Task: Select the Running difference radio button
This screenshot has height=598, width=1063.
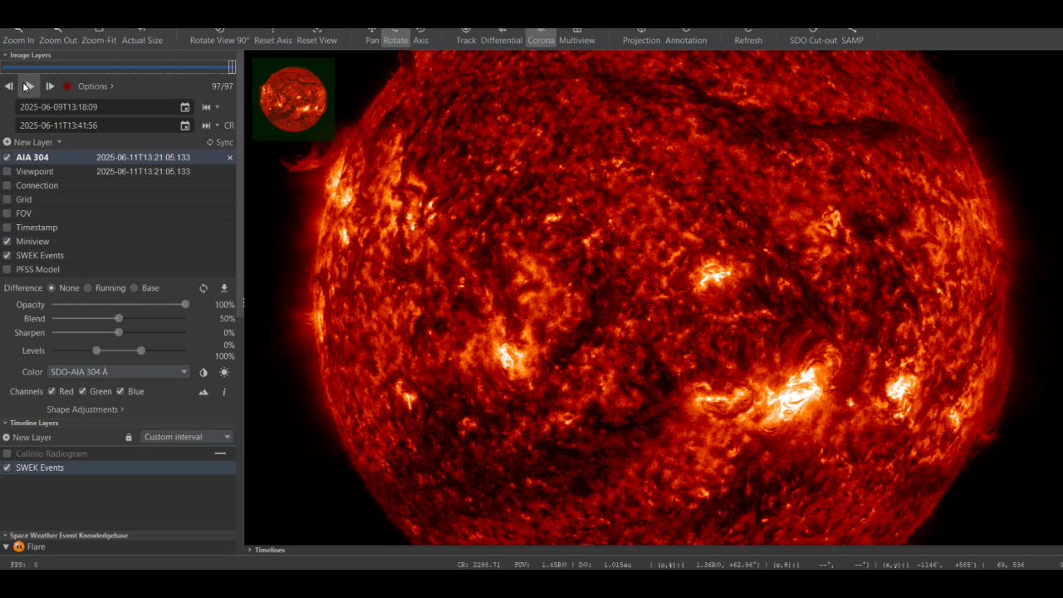Action: (88, 288)
